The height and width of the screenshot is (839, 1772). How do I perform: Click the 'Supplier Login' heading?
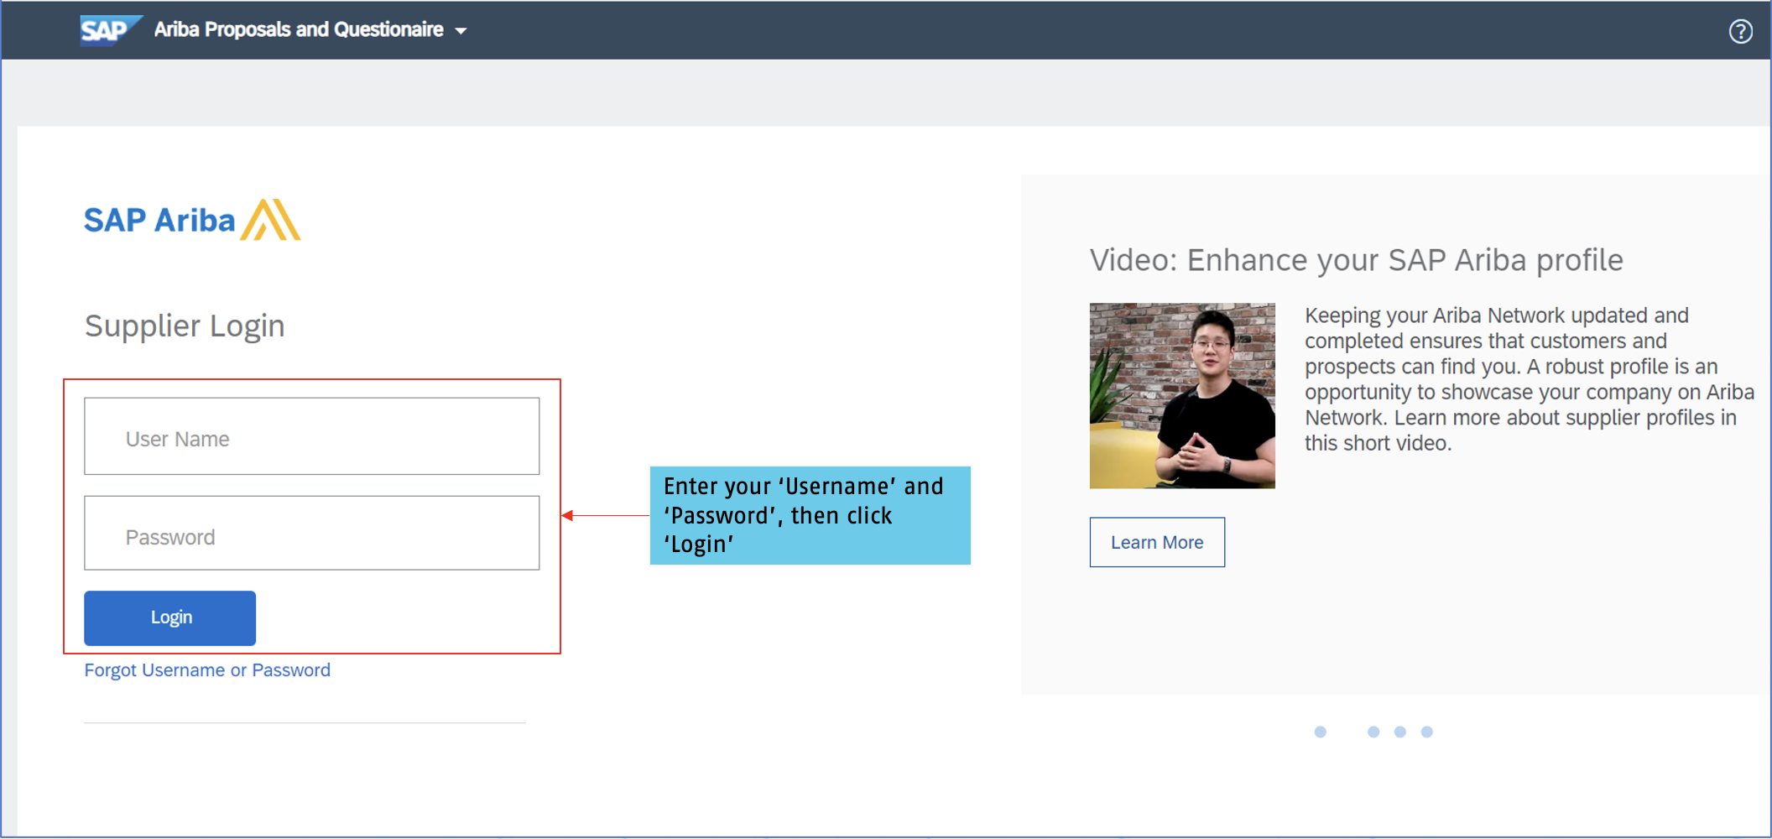click(x=185, y=326)
